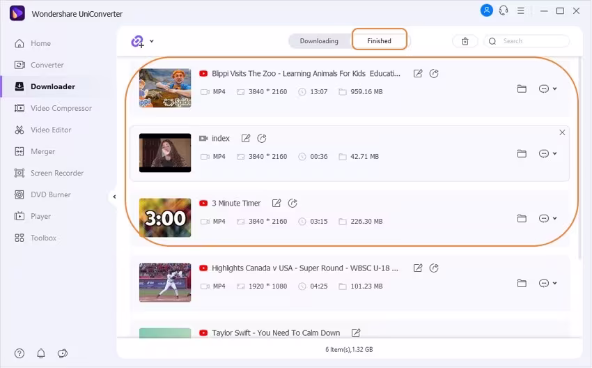This screenshot has height=368, width=592.
Task: Click the vertical scrollbar of the list
Action: (581, 159)
